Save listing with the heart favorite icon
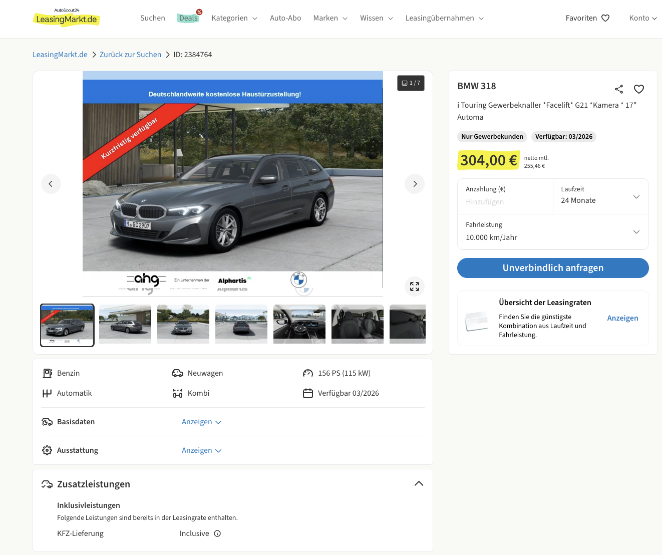662x555 pixels. [639, 89]
